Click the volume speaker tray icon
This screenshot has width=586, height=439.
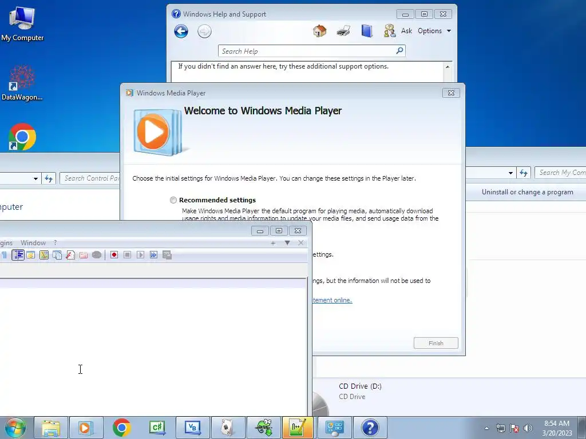click(x=528, y=428)
